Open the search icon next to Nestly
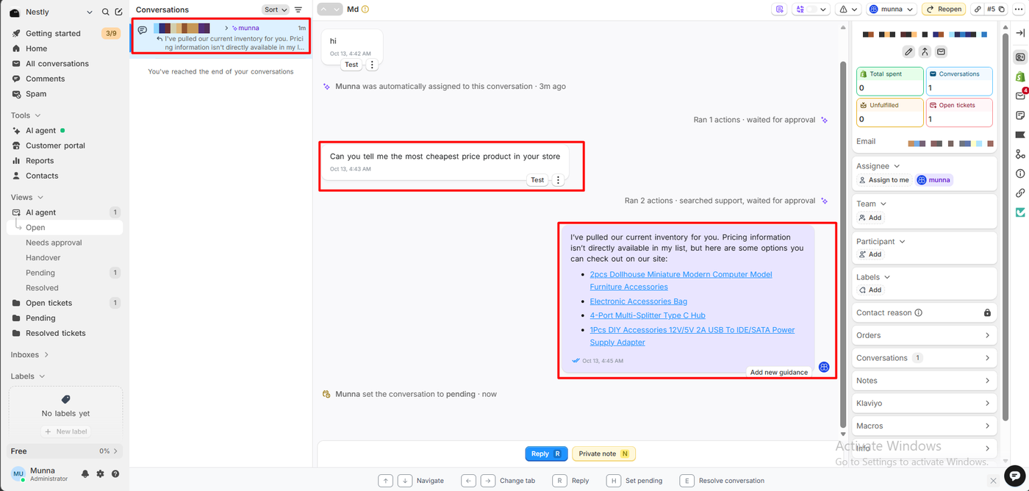The height and width of the screenshot is (491, 1029). click(105, 12)
